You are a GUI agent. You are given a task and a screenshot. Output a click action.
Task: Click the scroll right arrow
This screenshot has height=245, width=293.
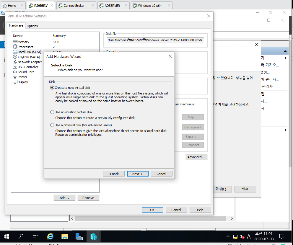(x=232, y=218)
